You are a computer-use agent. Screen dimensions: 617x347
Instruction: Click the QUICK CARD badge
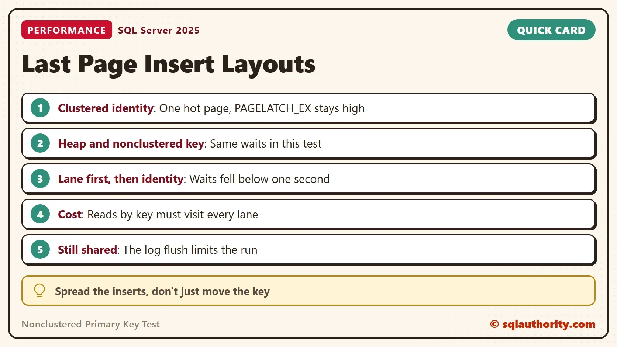551,30
